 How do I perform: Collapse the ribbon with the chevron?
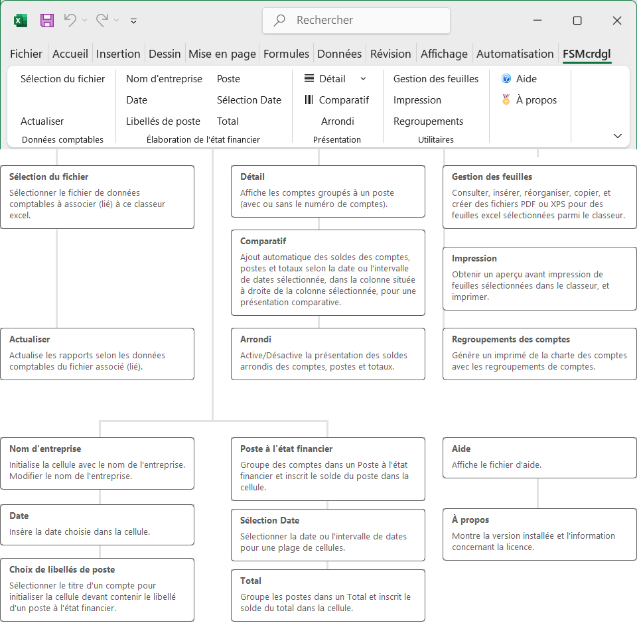pos(618,136)
